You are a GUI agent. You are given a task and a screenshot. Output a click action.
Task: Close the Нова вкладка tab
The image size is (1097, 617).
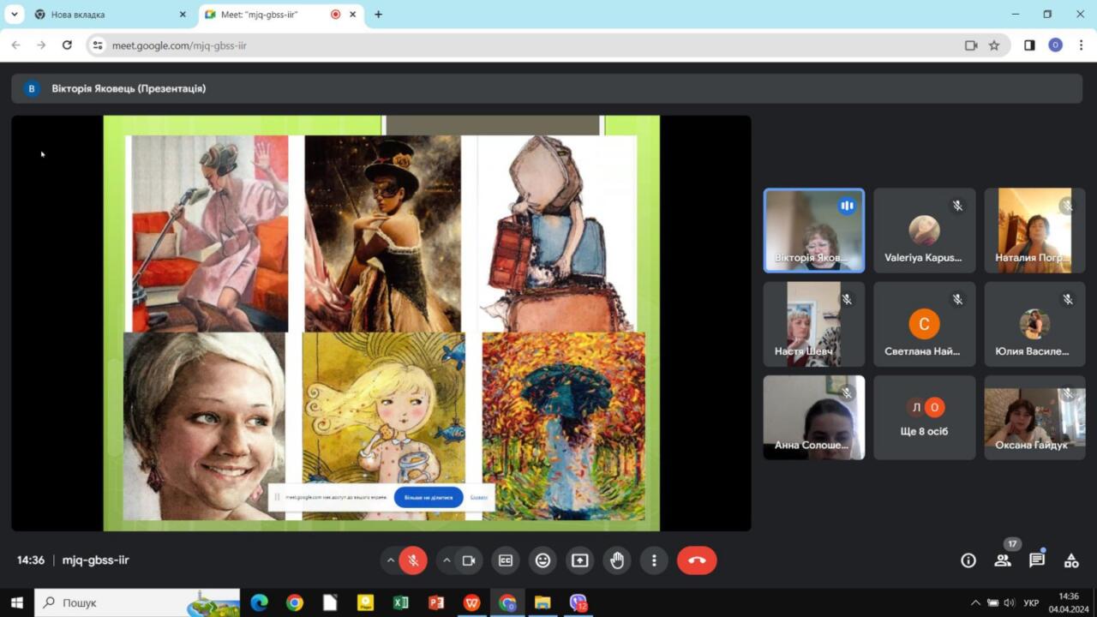coord(183,15)
